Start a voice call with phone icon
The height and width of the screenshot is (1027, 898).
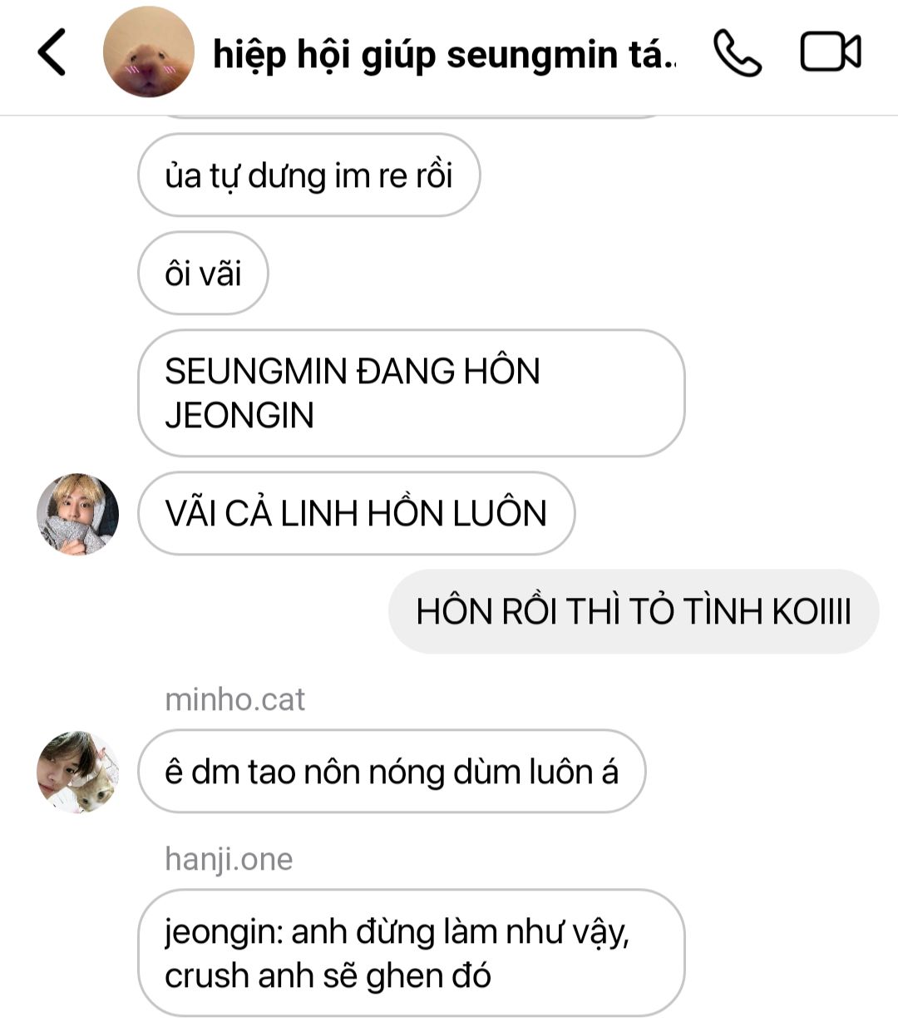tap(737, 53)
